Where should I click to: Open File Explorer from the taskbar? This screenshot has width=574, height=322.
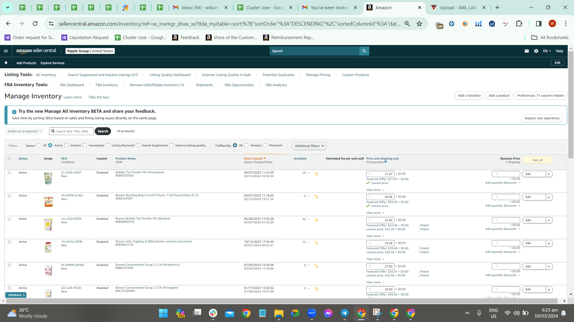tap(279, 313)
